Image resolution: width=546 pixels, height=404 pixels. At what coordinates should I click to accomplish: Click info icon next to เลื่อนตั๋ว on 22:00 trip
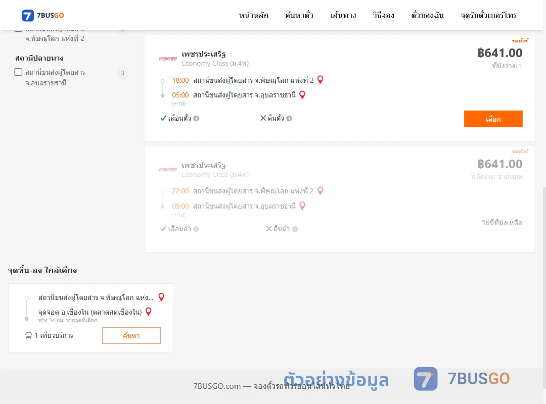196,229
